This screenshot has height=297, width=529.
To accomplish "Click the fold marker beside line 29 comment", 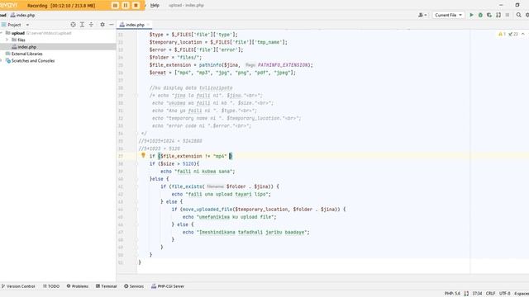I will point(136,96).
